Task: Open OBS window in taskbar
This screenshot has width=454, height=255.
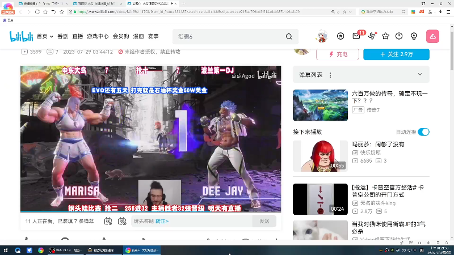Action: click(65, 250)
